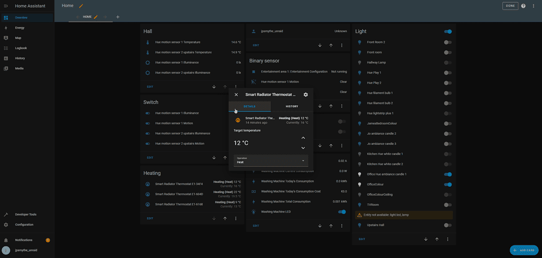Decrease target temperature with down chevron
This screenshot has height=258, width=542.
[x=303, y=148]
